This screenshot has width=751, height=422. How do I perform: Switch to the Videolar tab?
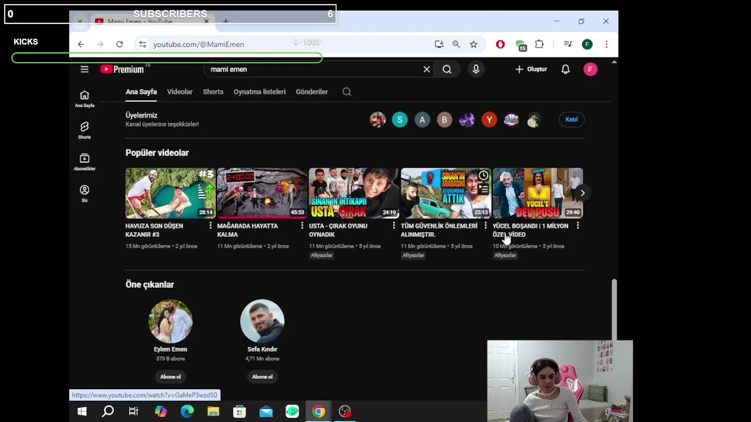[180, 91]
